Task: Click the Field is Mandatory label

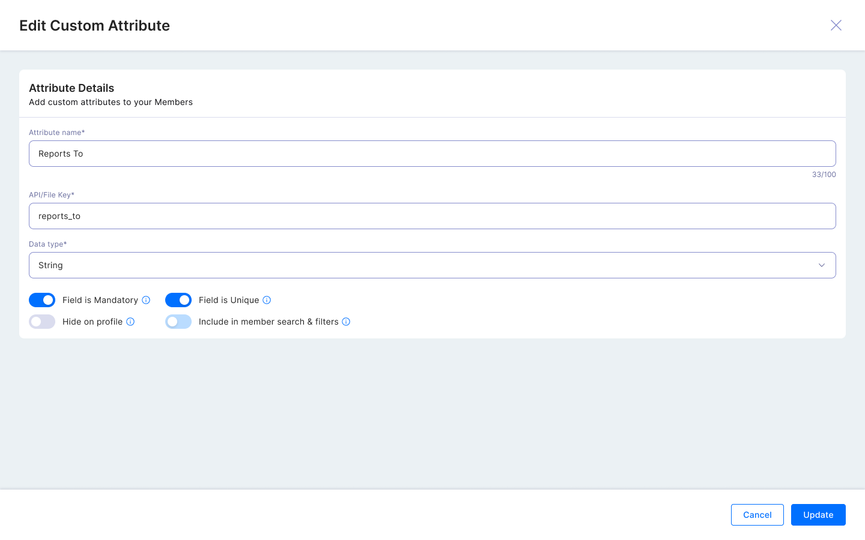Action: [x=100, y=300]
